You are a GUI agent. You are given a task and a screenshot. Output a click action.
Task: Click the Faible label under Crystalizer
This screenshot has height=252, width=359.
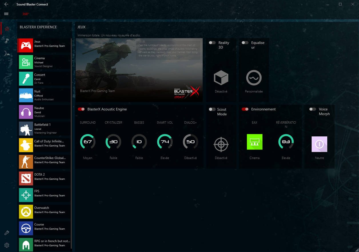pyautogui.click(x=113, y=158)
